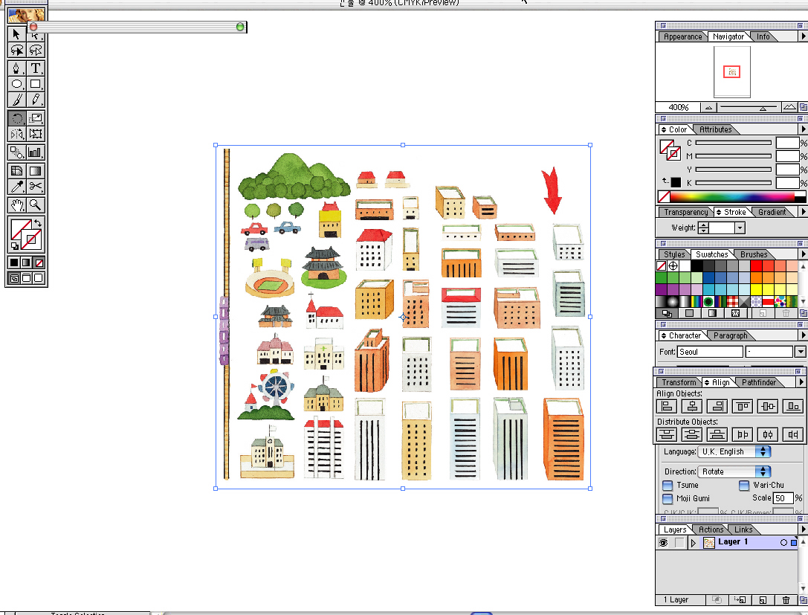
Task: Select the Type tool
Action: [35, 68]
